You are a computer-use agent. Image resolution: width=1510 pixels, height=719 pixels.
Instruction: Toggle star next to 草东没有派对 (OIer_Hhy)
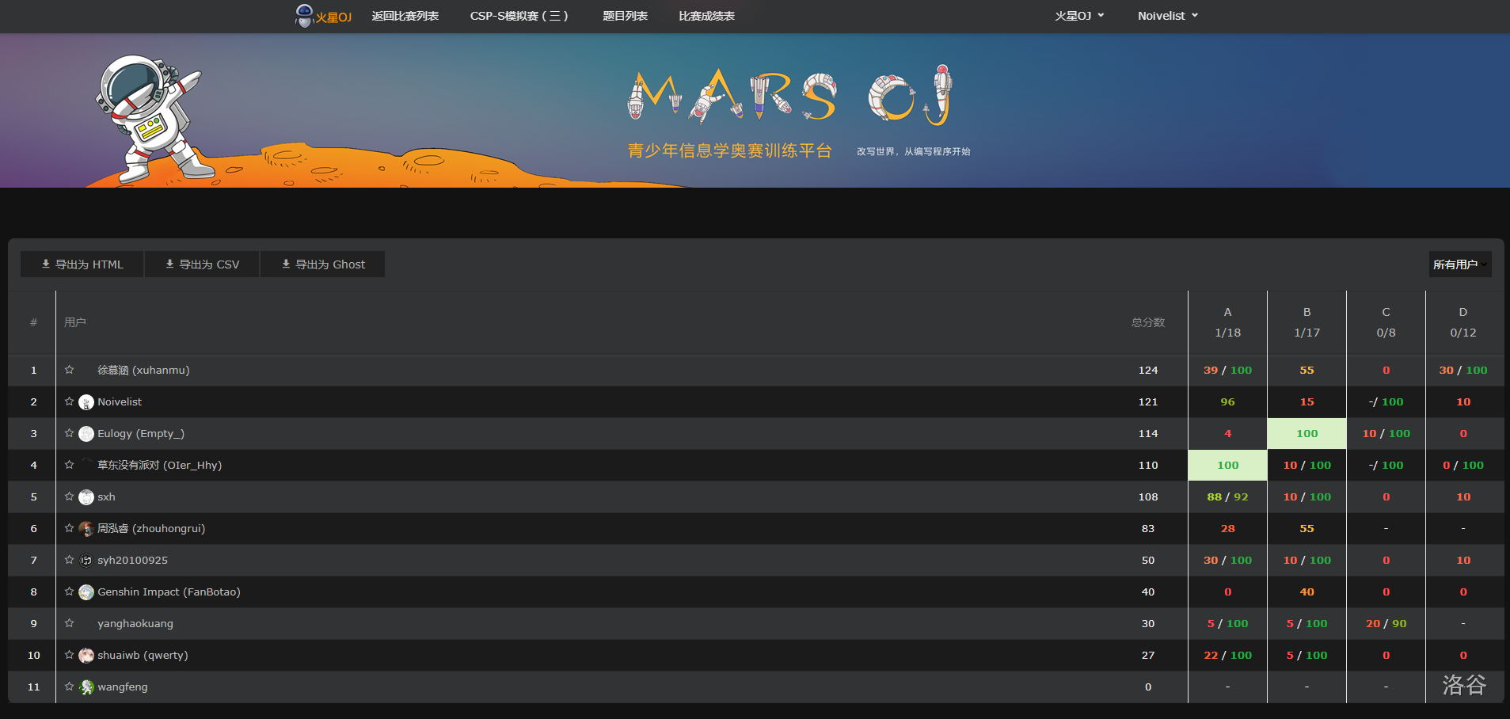coord(70,465)
